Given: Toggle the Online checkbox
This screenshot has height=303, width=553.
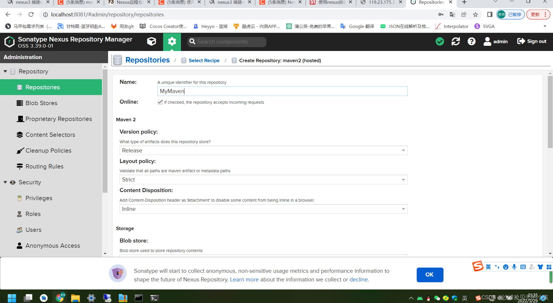Looking at the screenshot, I should pyautogui.click(x=160, y=102).
